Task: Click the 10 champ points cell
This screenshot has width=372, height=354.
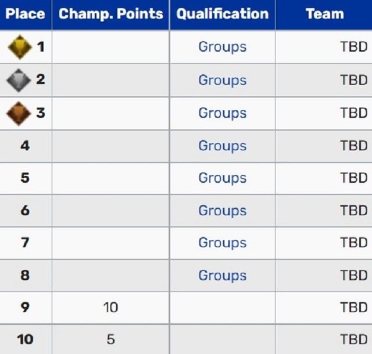Action: (x=110, y=308)
